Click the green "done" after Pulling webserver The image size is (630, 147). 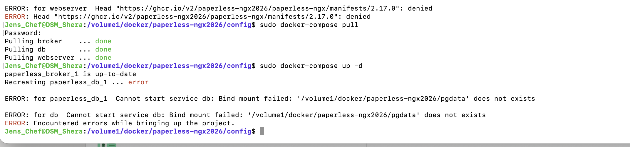coord(103,57)
